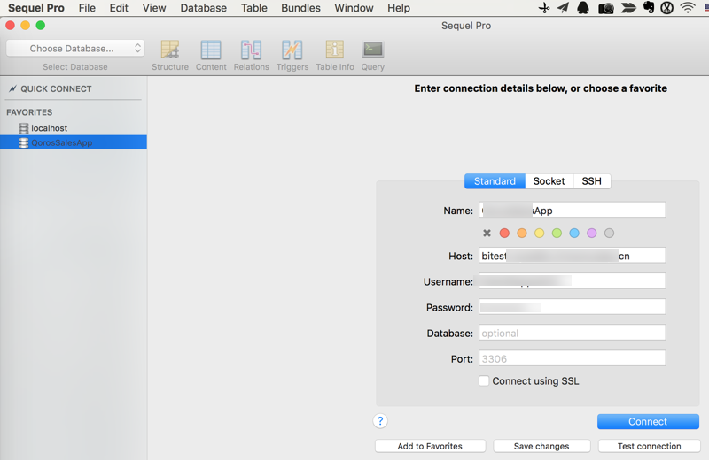
Task: Click the Username input field
Action: pyautogui.click(x=572, y=281)
